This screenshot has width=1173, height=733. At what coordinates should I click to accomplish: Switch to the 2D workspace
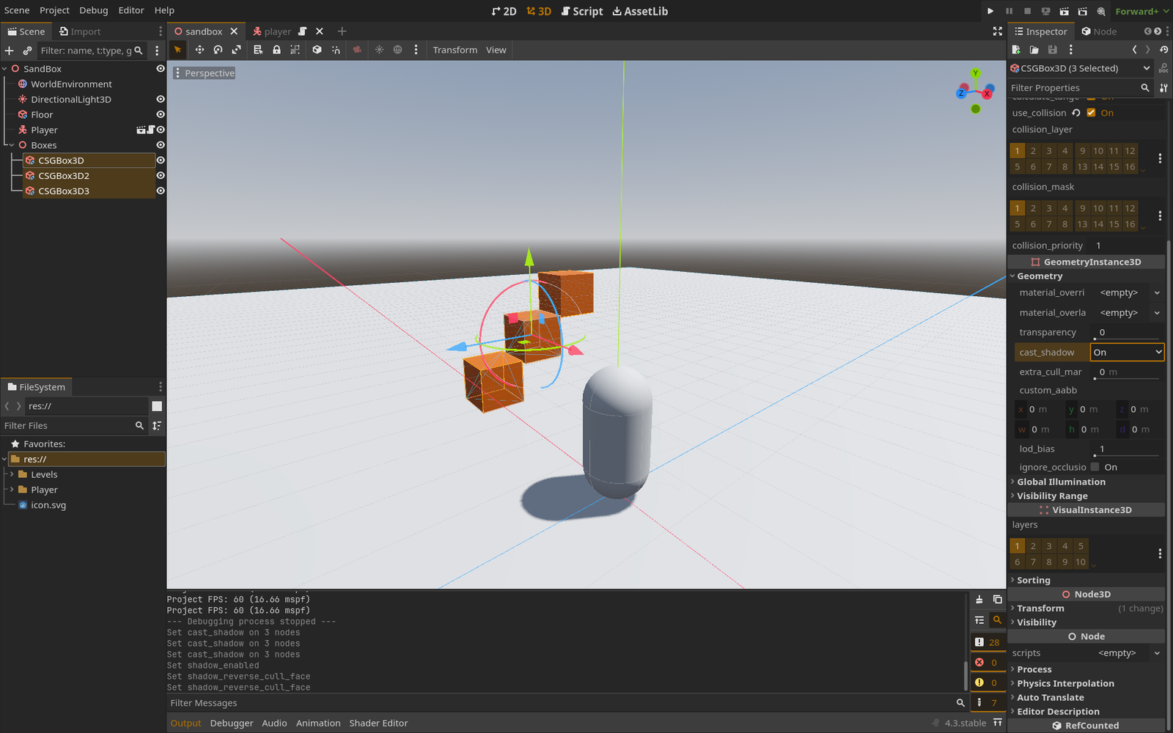pyautogui.click(x=504, y=11)
